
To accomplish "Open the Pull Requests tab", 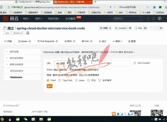I will (x=48, y=41).
